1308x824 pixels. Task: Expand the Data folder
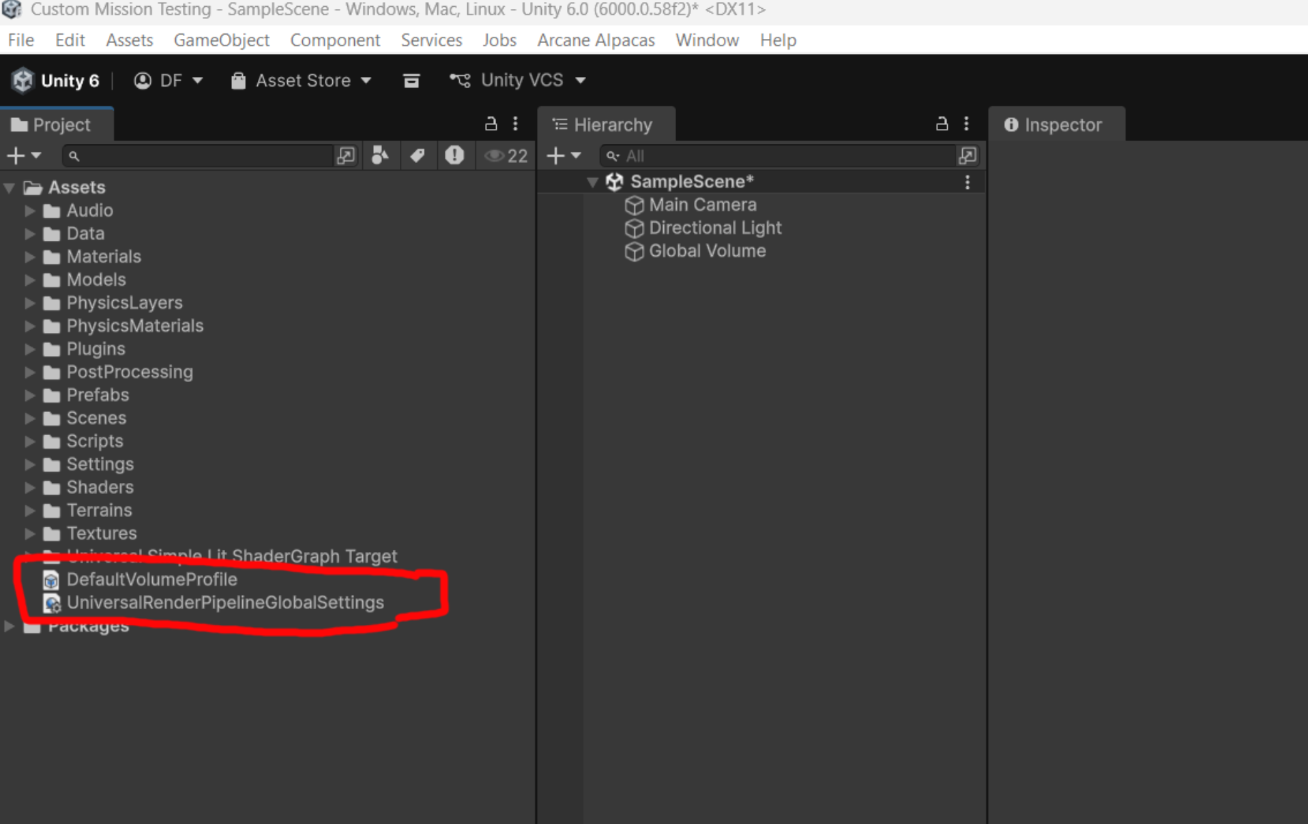coord(29,234)
